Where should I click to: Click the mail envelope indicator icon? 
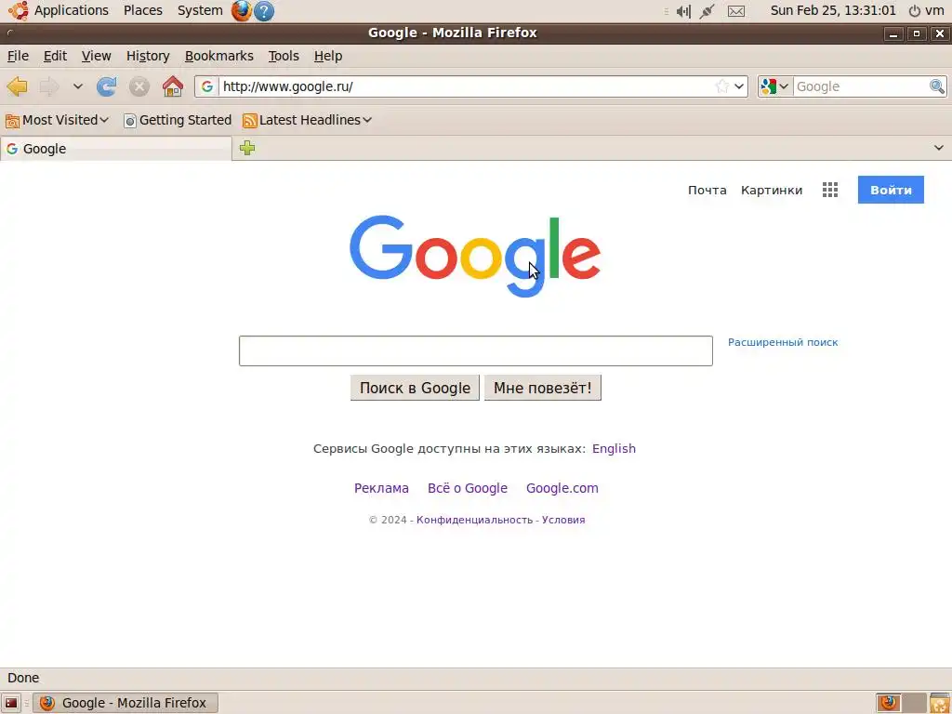[x=736, y=11]
